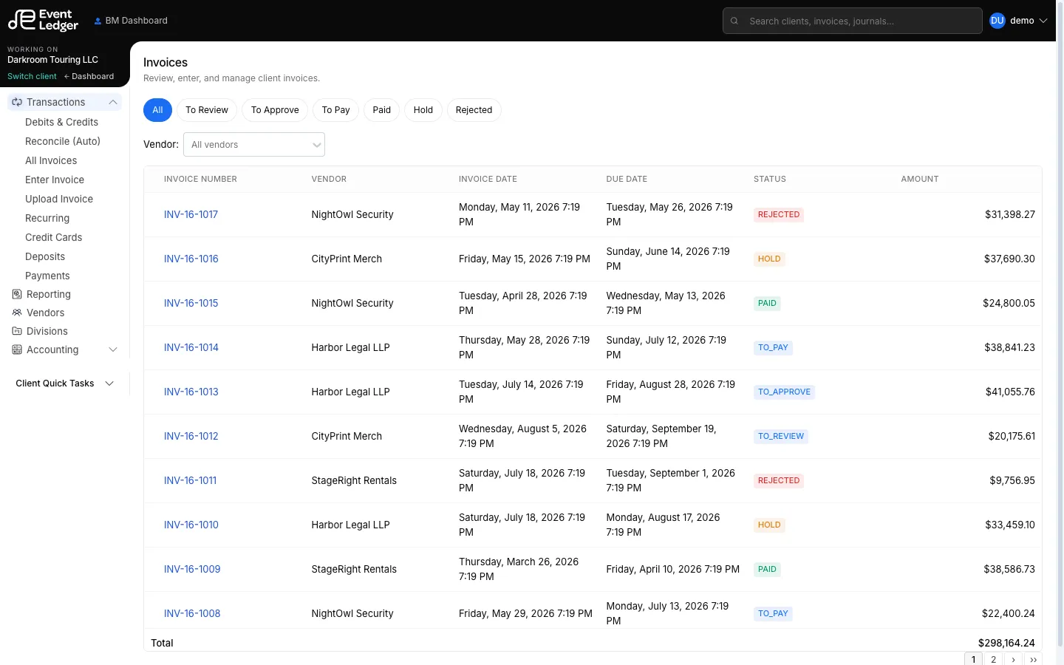The width and height of the screenshot is (1064, 665).
Task: Open Upload Invoice page
Action: (59, 199)
